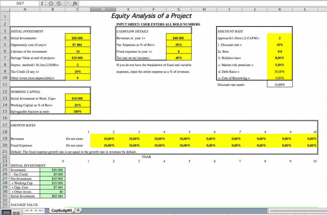
Task: Select the Approach value cell showing 2
Action: 280,38
